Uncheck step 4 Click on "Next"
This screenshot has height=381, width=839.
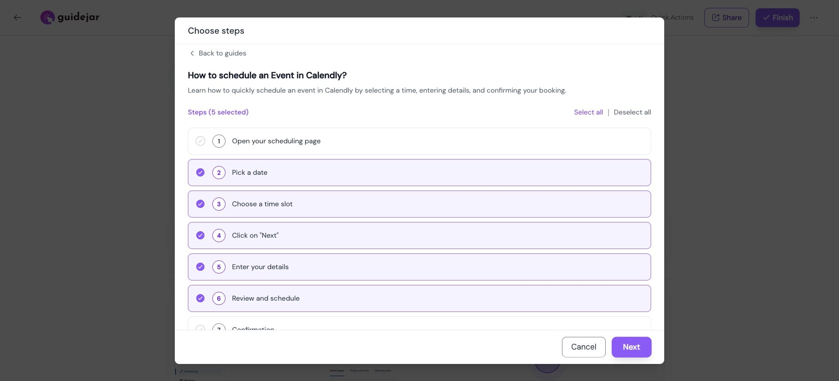pos(200,236)
